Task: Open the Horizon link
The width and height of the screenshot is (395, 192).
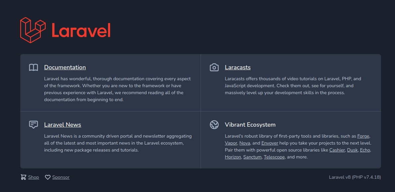Action: point(233,157)
